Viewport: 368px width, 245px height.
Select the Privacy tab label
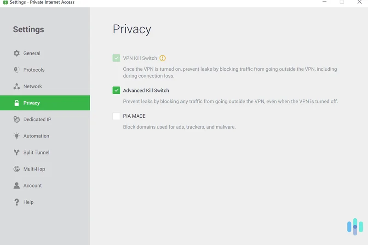[x=31, y=103]
